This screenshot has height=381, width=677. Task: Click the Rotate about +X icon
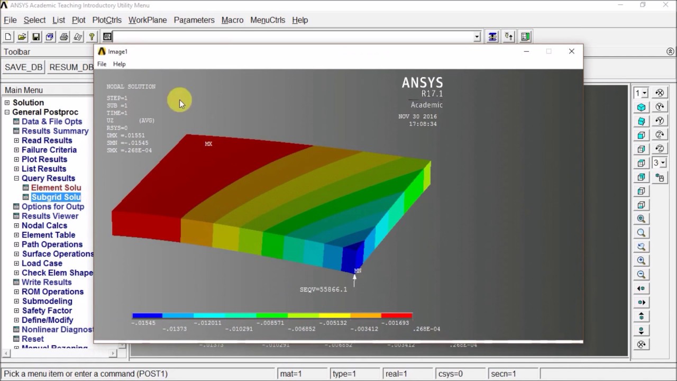(642, 344)
